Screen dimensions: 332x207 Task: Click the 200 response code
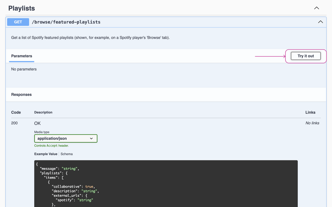coord(15,123)
